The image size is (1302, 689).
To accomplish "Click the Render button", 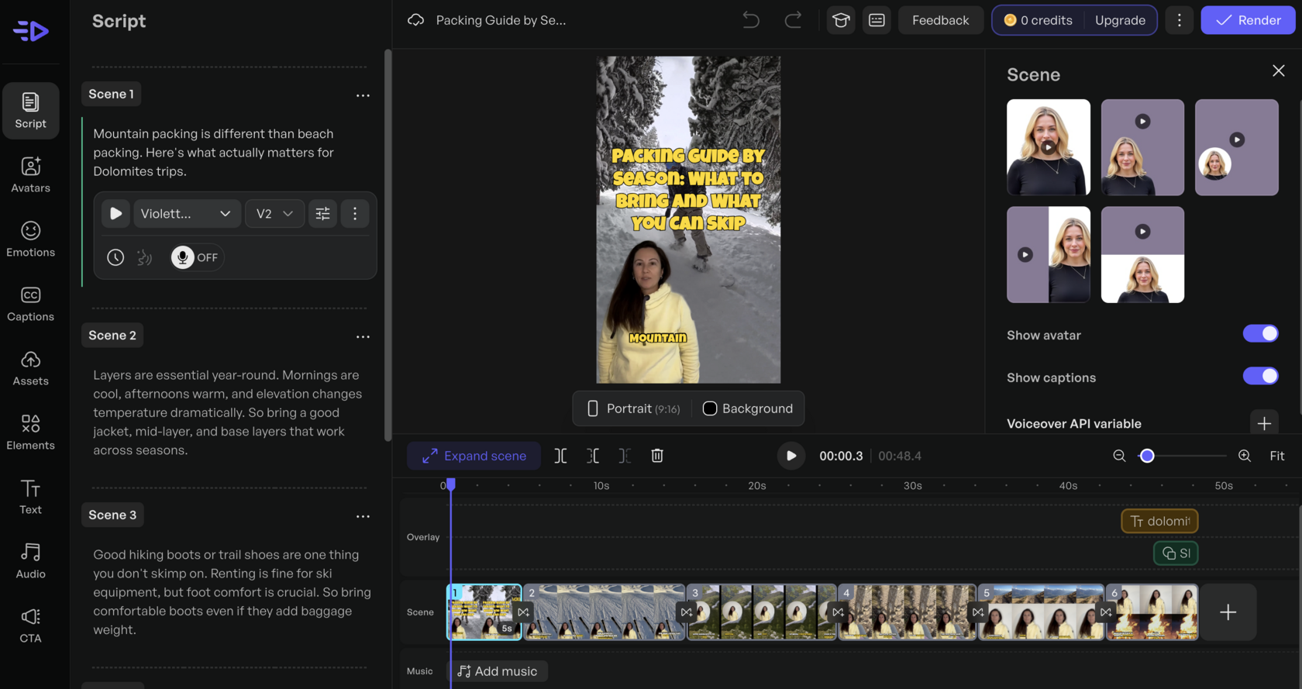I will (1248, 20).
